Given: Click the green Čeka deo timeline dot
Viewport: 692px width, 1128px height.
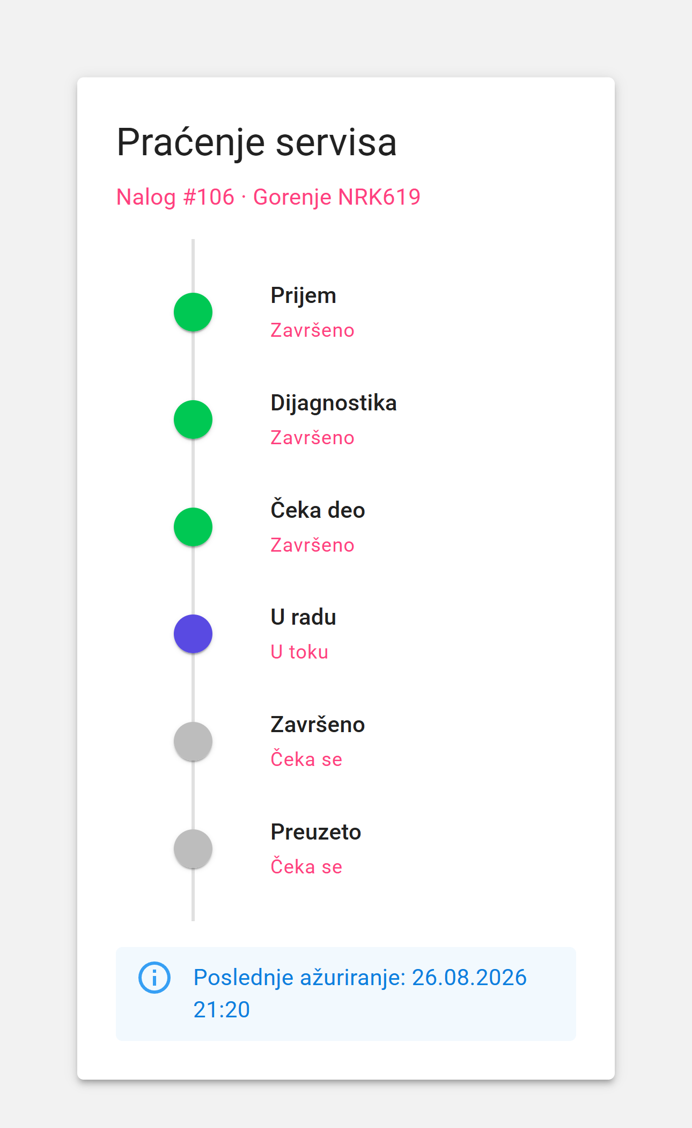Looking at the screenshot, I should (x=193, y=527).
